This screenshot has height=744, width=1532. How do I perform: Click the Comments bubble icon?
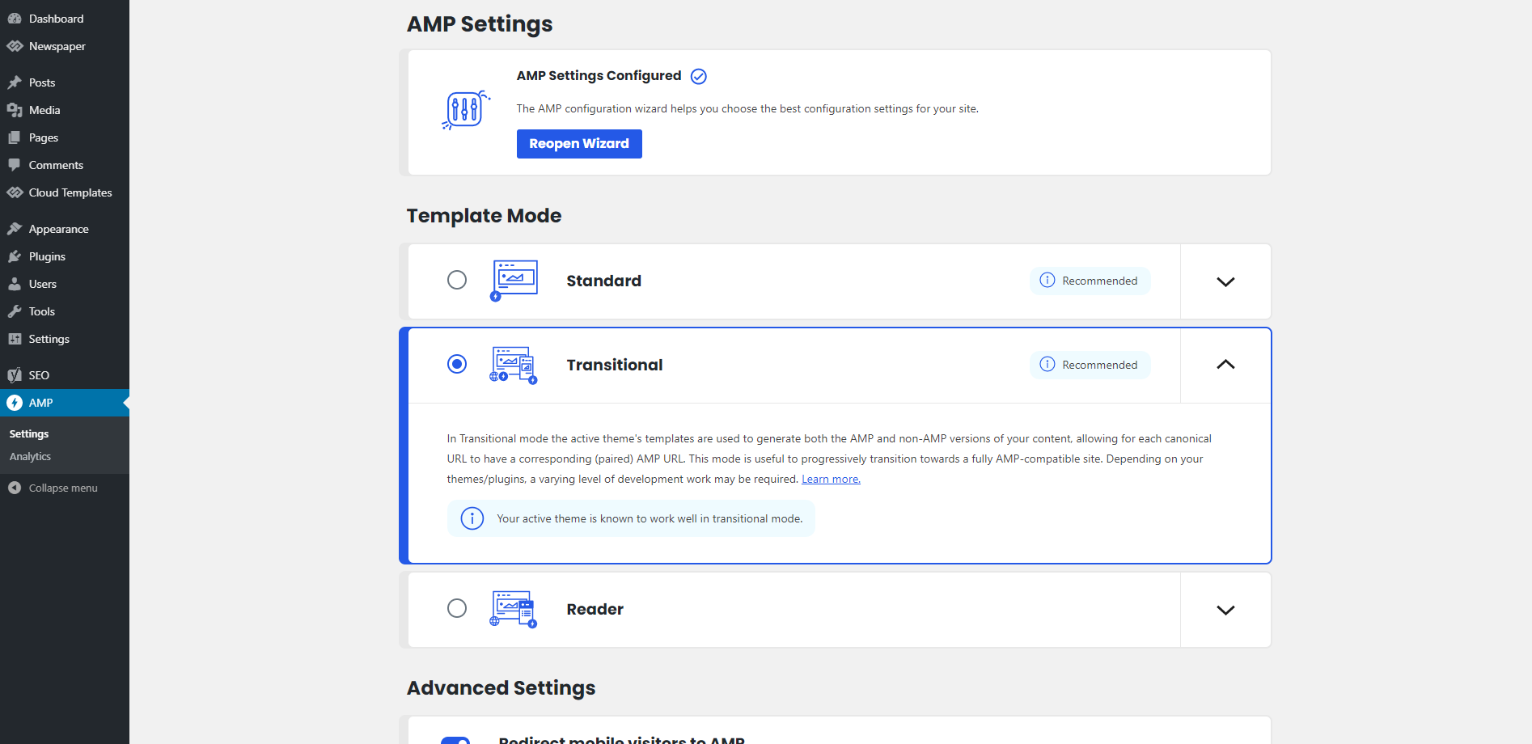point(15,165)
